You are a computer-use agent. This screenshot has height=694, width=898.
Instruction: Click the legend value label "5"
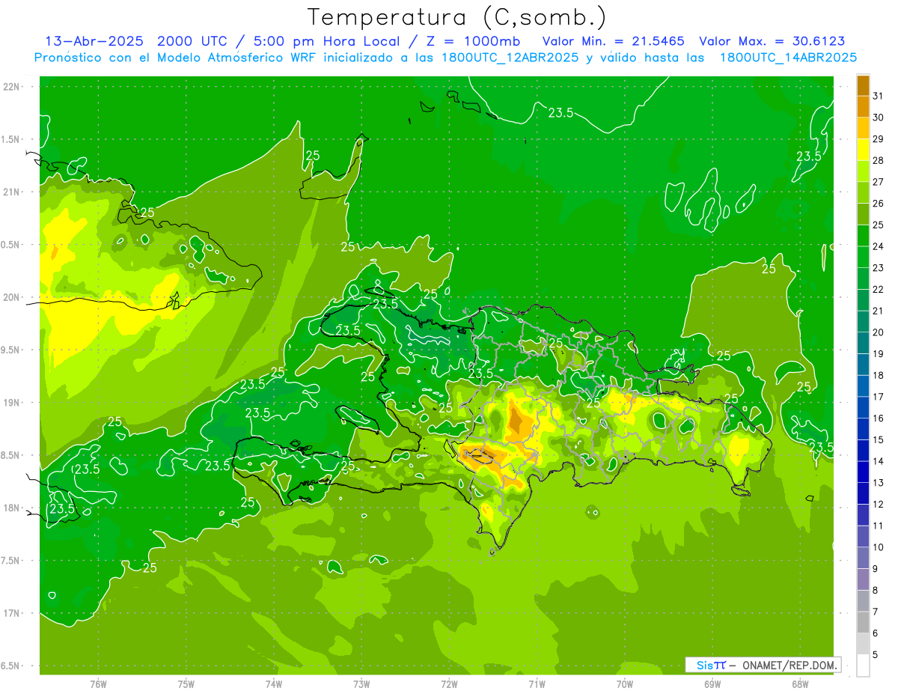point(875,655)
